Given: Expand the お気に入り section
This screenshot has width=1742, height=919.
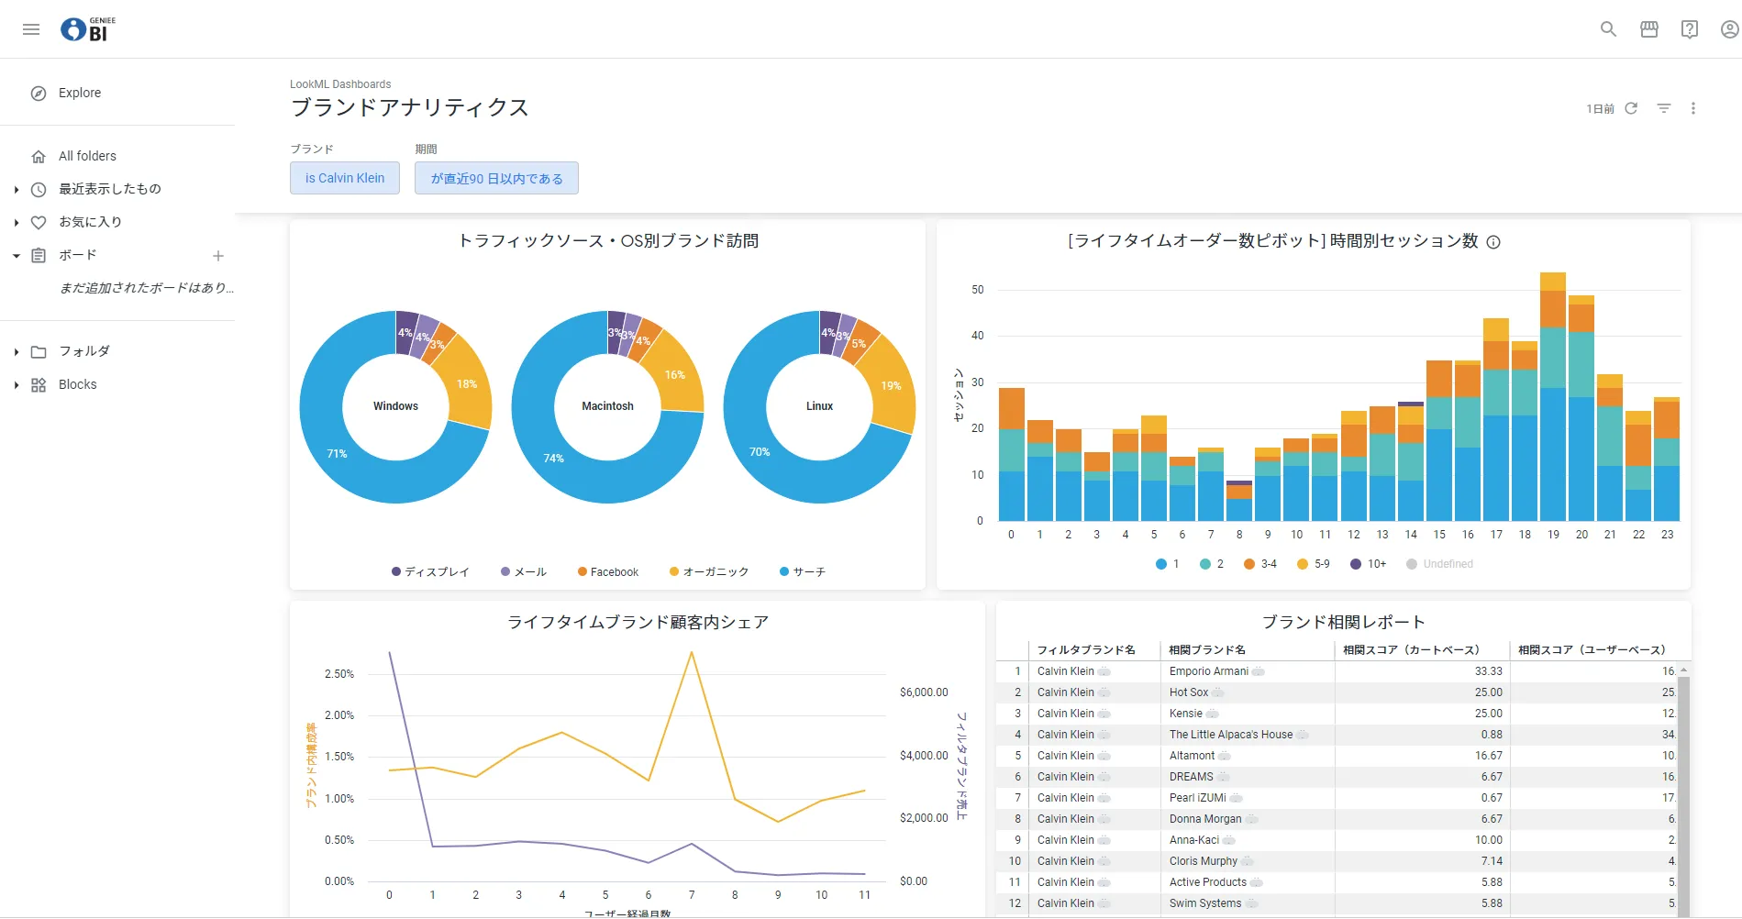Looking at the screenshot, I should coord(17,223).
